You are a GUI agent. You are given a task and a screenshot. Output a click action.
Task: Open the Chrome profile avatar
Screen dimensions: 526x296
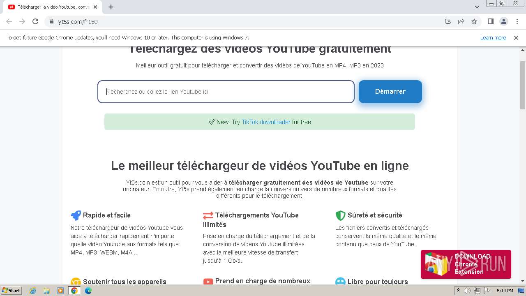click(x=503, y=21)
